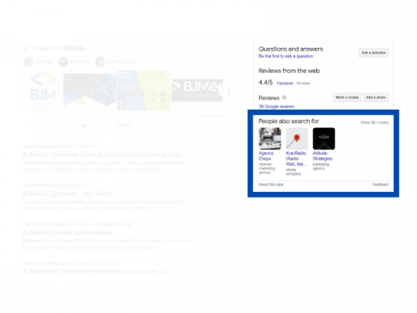Click the KracRadio (Radio Web, Ma... link
417x313 pixels.
[296, 159]
